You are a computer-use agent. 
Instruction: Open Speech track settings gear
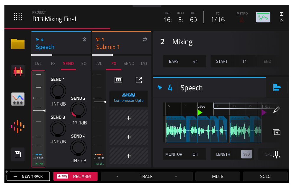coord(84,39)
